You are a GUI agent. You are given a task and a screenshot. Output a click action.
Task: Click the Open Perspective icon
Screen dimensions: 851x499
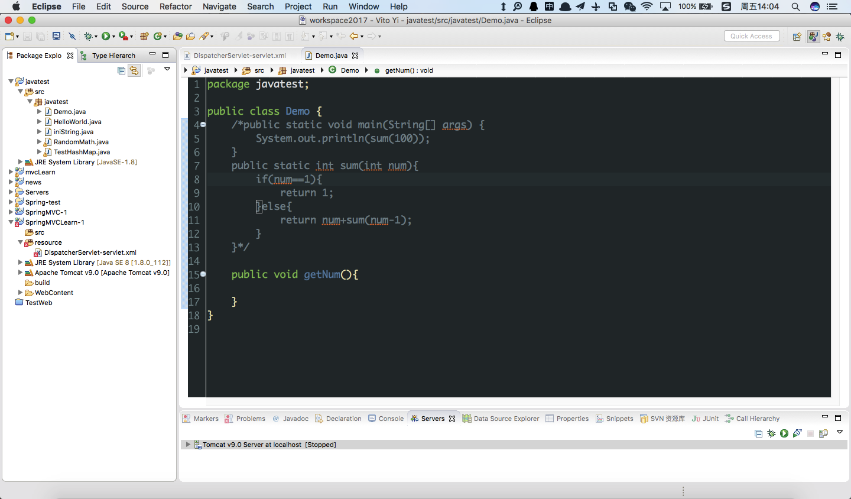pyautogui.click(x=797, y=37)
